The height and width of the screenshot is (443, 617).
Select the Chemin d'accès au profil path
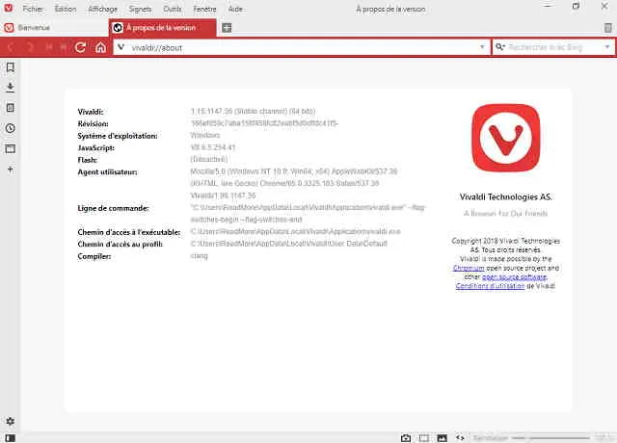(x=289, y=244)
